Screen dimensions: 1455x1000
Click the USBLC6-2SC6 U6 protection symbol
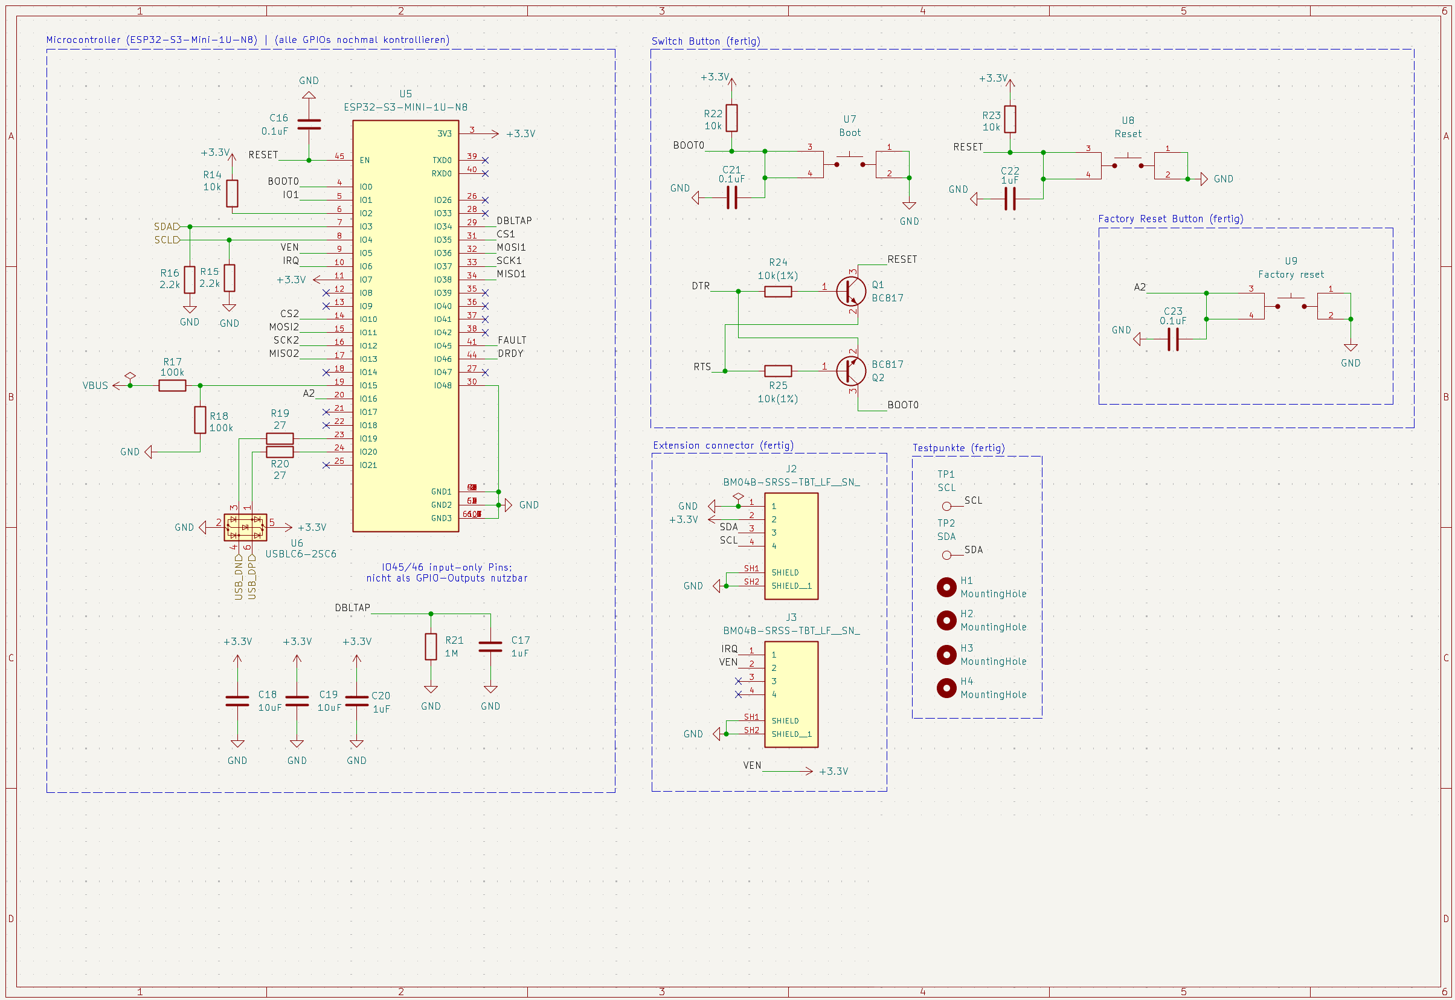point(245,528)
